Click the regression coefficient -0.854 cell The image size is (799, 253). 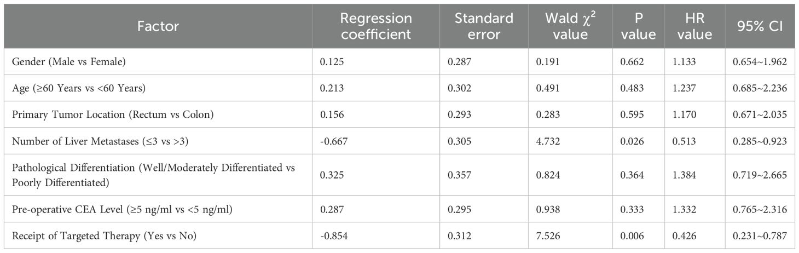click(376, 235)
